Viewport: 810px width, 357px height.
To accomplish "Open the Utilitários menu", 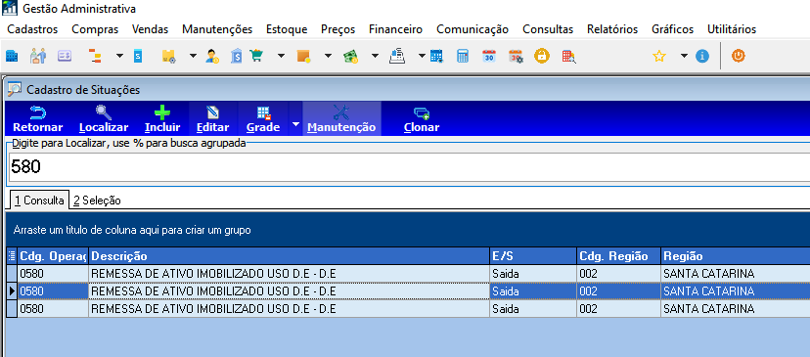I will pyautogui.click(x=732, y=29).
